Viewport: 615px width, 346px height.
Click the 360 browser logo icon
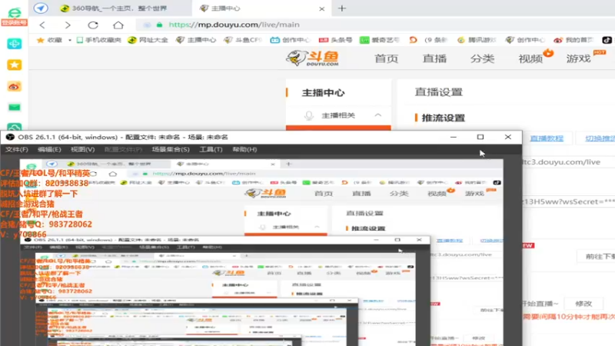point(14,12)
